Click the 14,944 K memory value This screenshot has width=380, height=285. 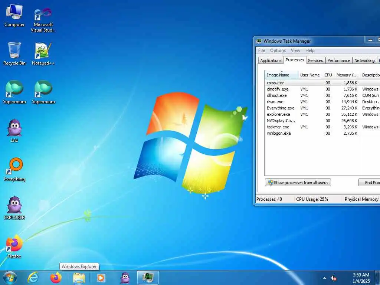click(349, 102)
